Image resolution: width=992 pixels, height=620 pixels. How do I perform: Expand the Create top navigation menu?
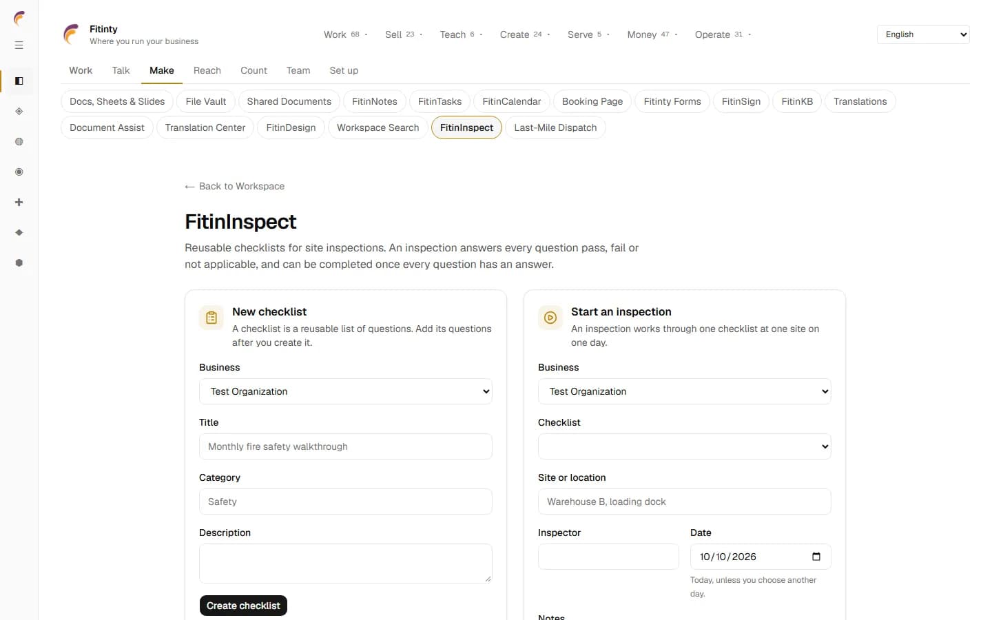525,34
